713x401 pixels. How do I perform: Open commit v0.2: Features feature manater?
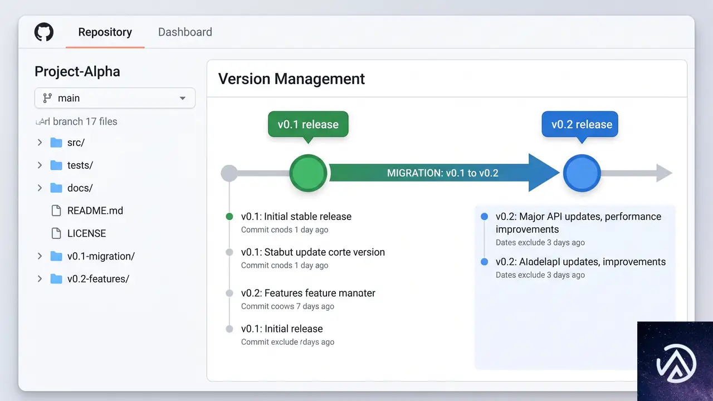point(308,293)
